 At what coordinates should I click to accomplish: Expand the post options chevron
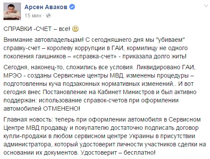pyautogui.click(x=206, y=6)
